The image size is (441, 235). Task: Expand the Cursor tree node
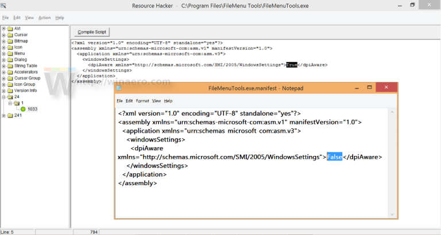tap(3, 34)
